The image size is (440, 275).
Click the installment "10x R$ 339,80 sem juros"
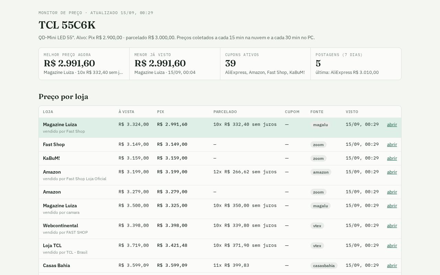pos(245,225)
